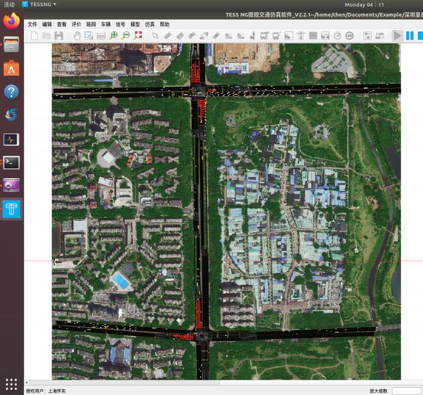This screenshot has height=395, width=423.
Task: Zoom in with green plus magnifier
Action: pyautogui.click(x=113, y=36)
